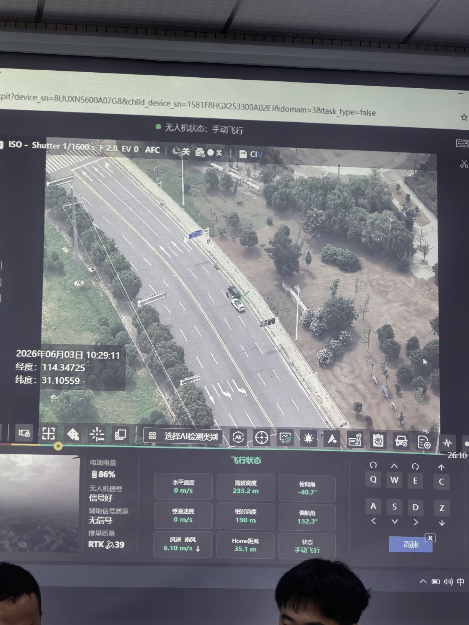This screenshot has width=469, height=625.
Task: Click the ISO setting label
Action: [18, 145]
